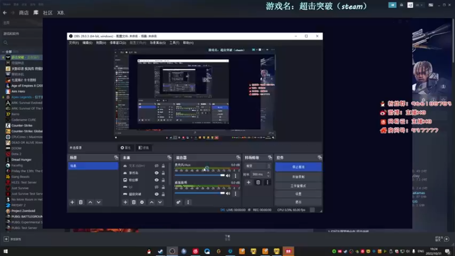The height and width of the screenshot is (256, 455).
Task: Click the 退出 exit button in OBS
Action: 298,202
